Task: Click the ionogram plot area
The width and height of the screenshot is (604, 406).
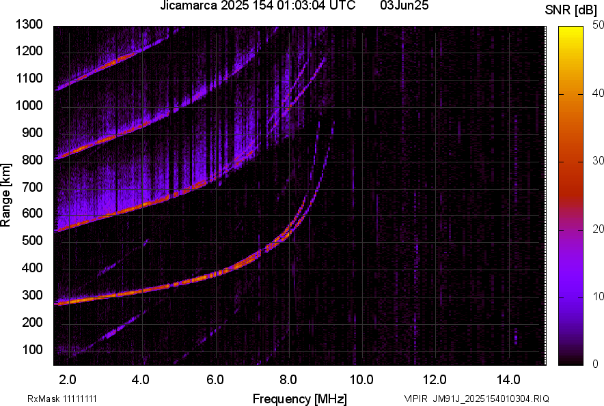Action: [x=300, y=196]
